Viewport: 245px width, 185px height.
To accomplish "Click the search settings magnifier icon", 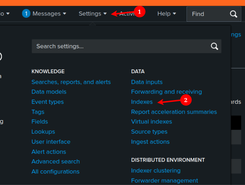I will [x=214, y=46].
